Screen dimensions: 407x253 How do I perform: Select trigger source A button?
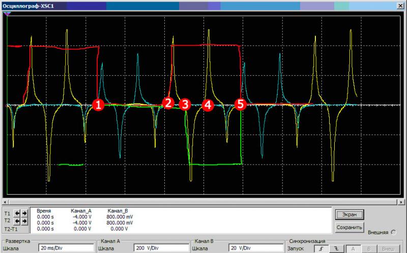coord(353,249)
